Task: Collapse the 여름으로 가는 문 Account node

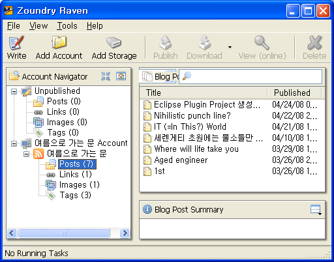Action: click(14, 143)
